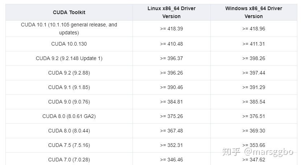Click the CUDA 8.0 (8.0.44) cell
301x165 pixels.
[x=69, y=131]
